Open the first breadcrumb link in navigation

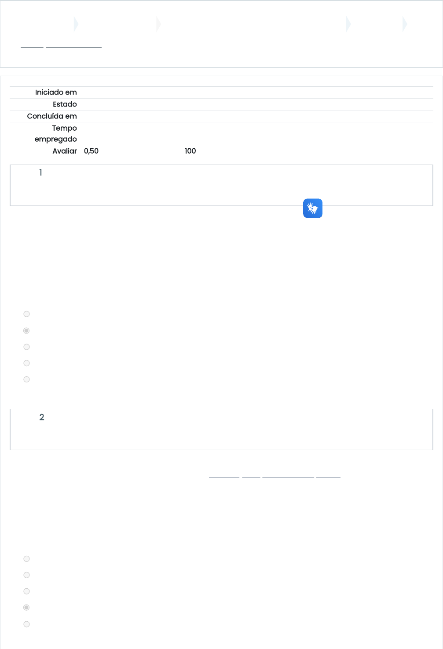[x=44, y=24]
